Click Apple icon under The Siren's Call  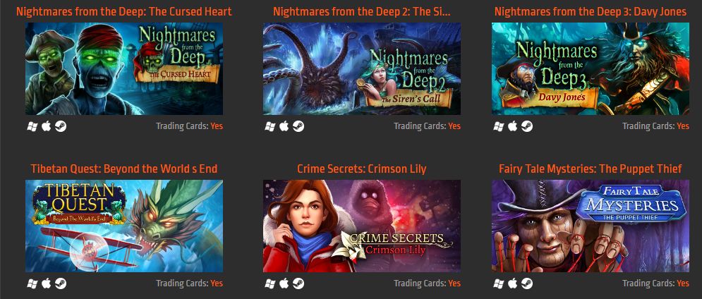tap(284, 126)
